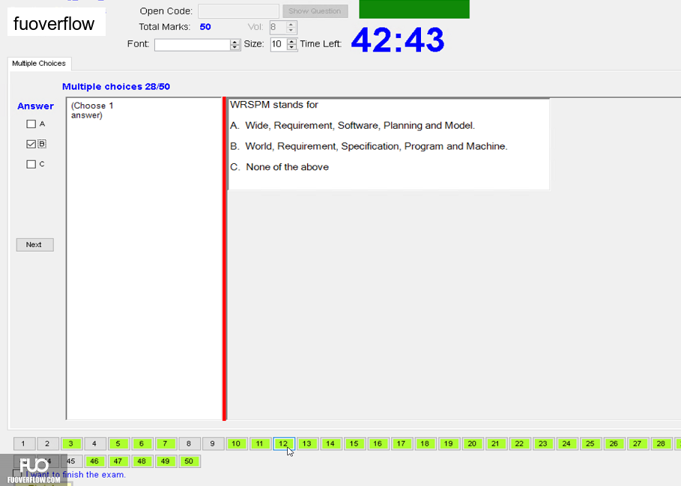Viewport: 681px width, 486px height.
Task: Jump to question 9
Action: (x=212, y=443)
